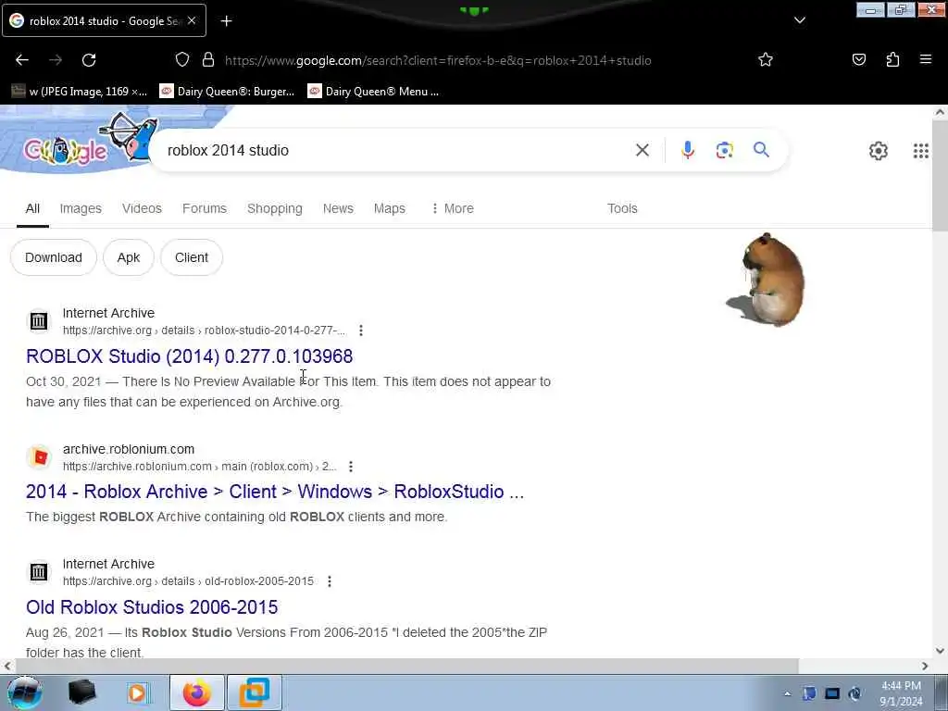Open 2014 - Roblox Archive Client result
Viewport: 948px width, 711px height.
point(275,492)
